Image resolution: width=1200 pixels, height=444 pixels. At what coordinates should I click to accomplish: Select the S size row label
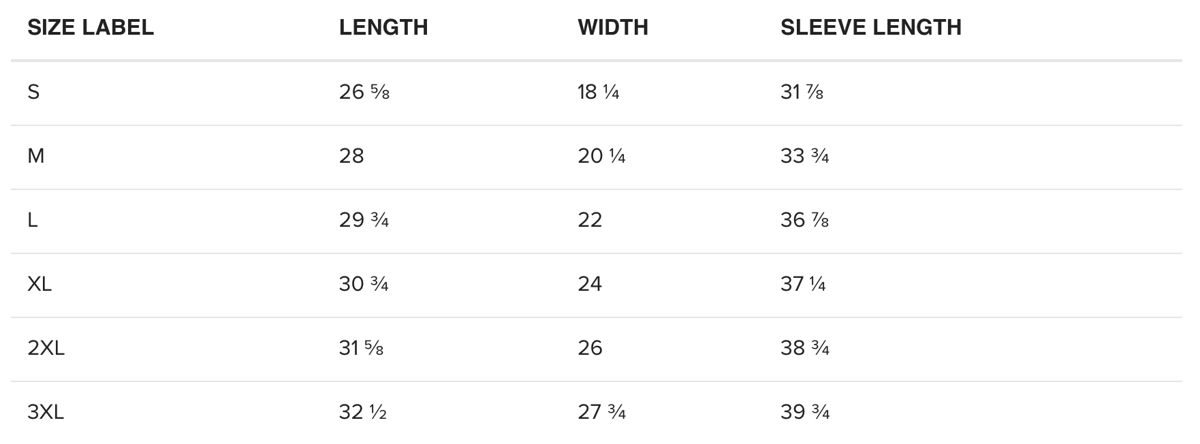tap(33, 92)
